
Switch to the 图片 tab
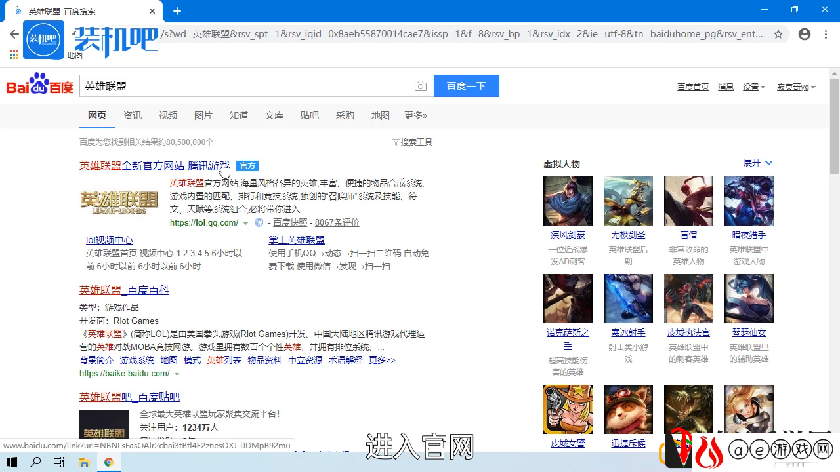(x=203, y=115)
